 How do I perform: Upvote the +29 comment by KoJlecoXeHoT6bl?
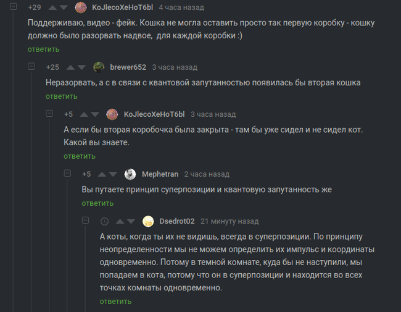(x=52, y=8)
